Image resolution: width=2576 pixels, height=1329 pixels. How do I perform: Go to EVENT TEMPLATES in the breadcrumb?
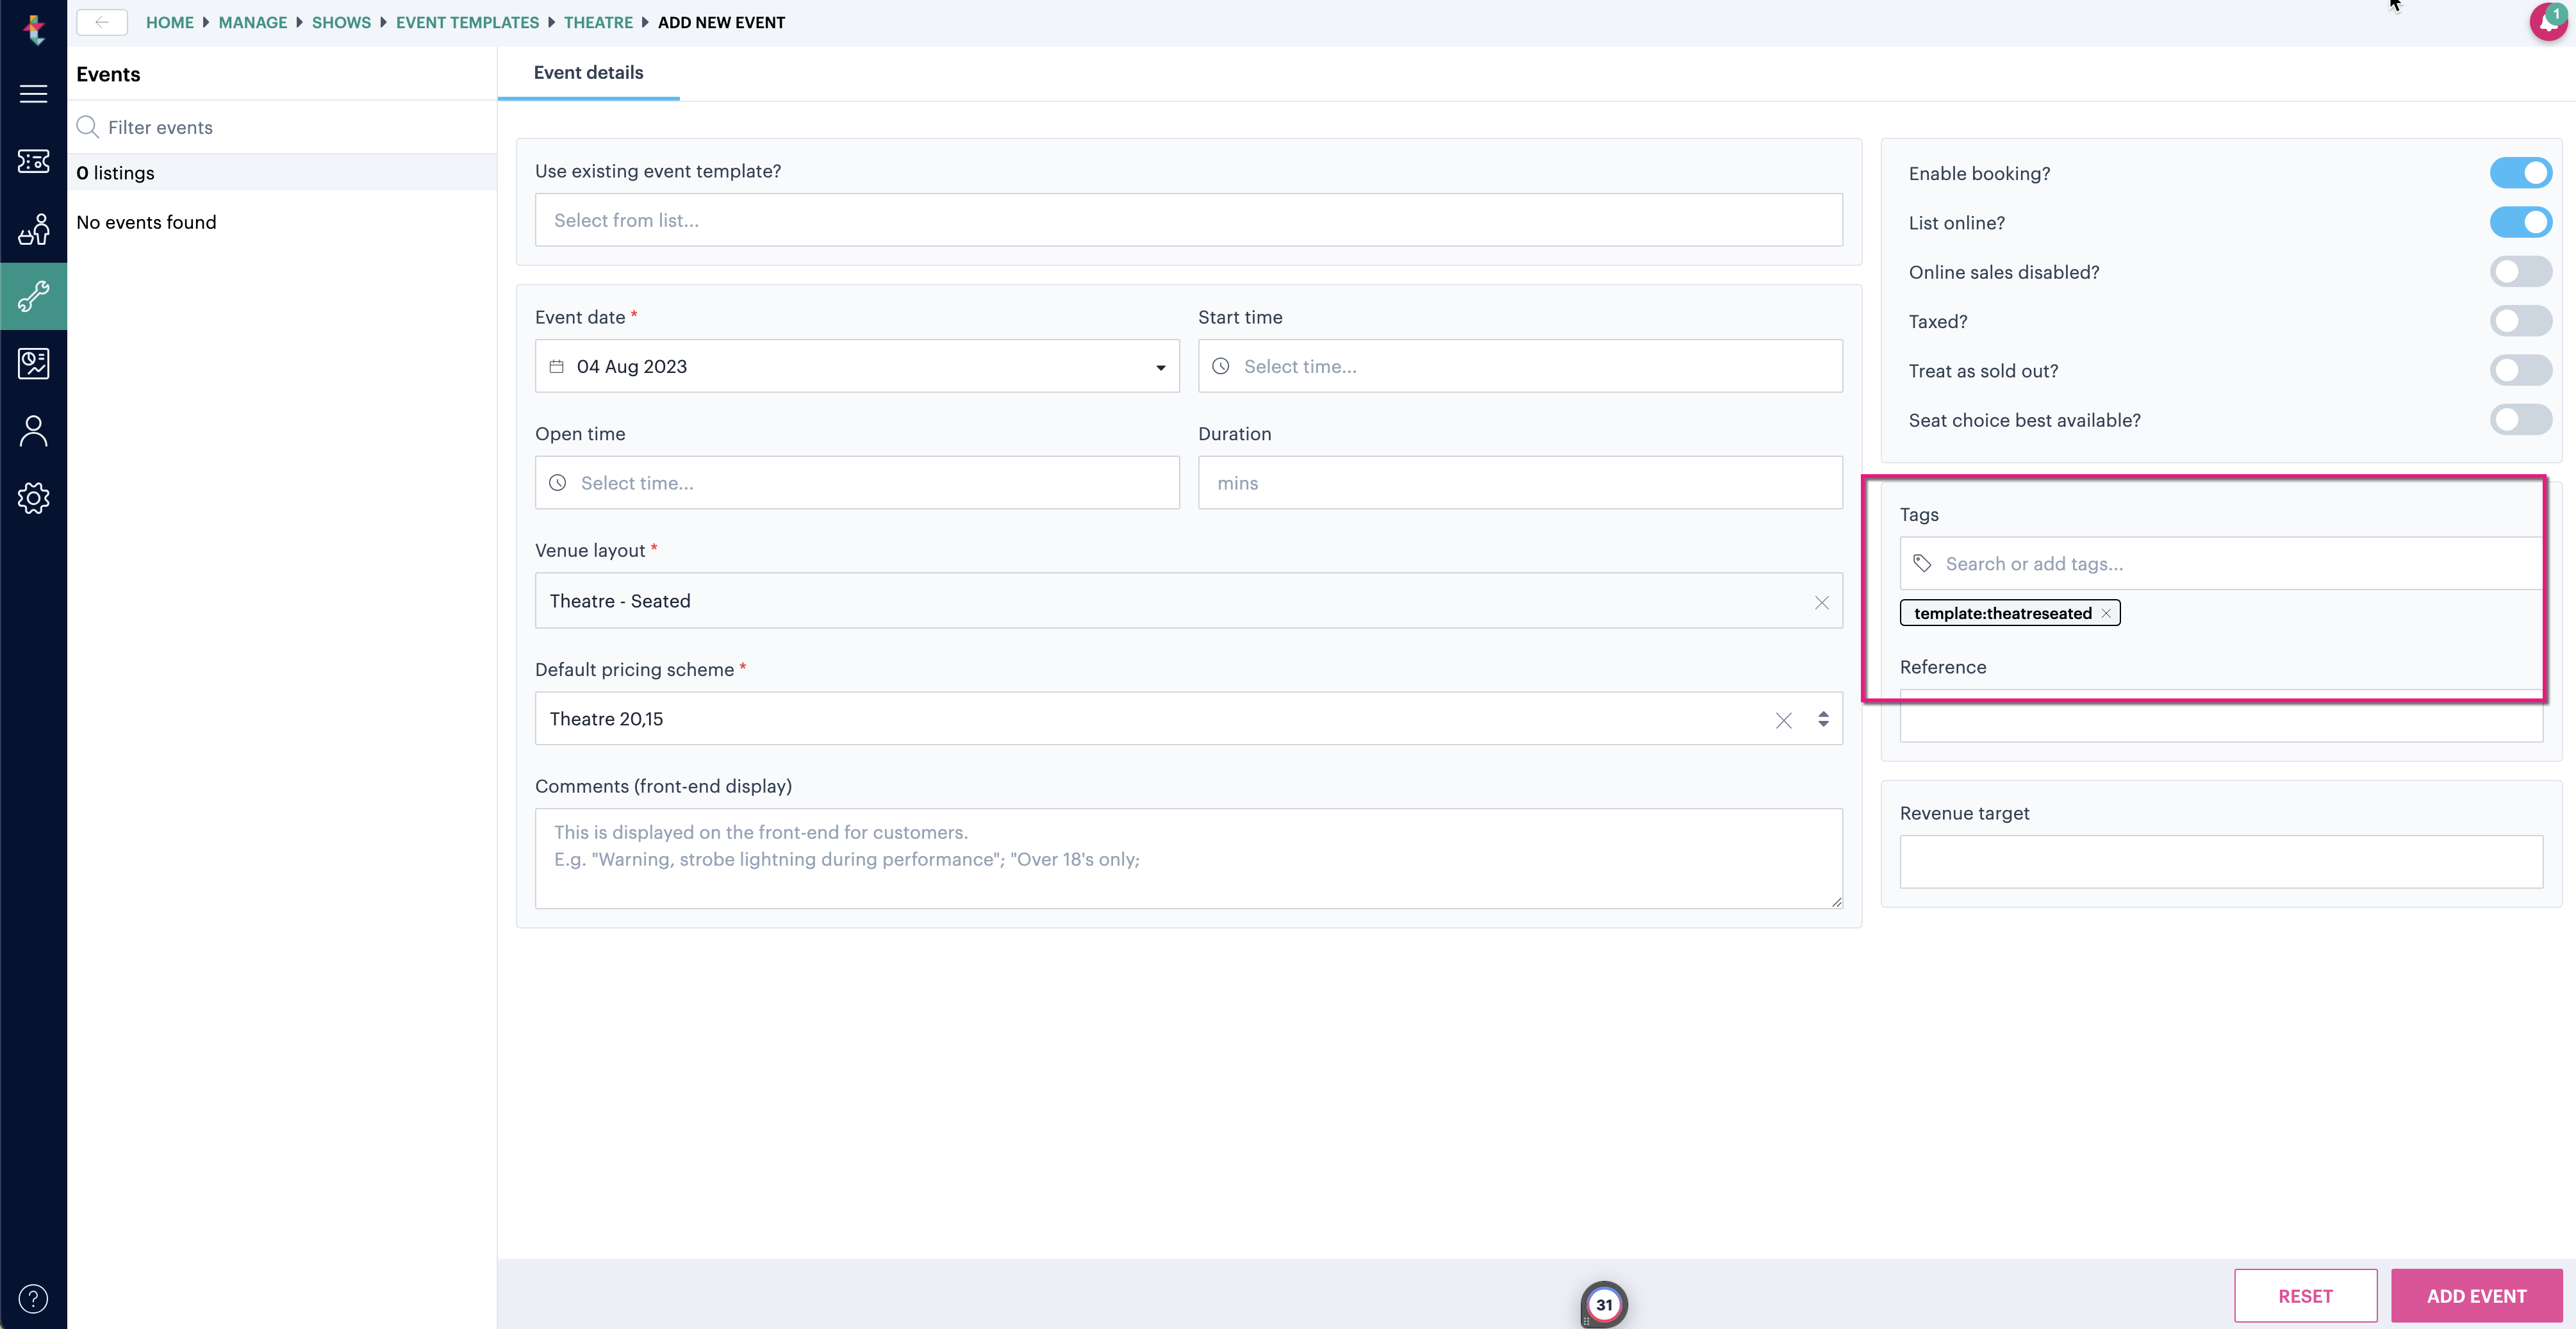tap(467, 22)
